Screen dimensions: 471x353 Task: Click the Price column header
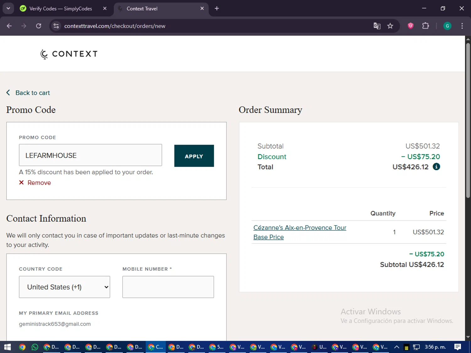[x=436, y=213]
